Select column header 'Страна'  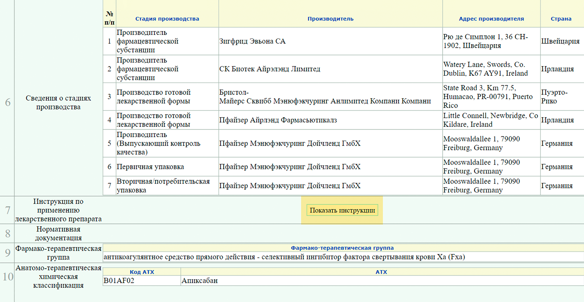point(561,18)
